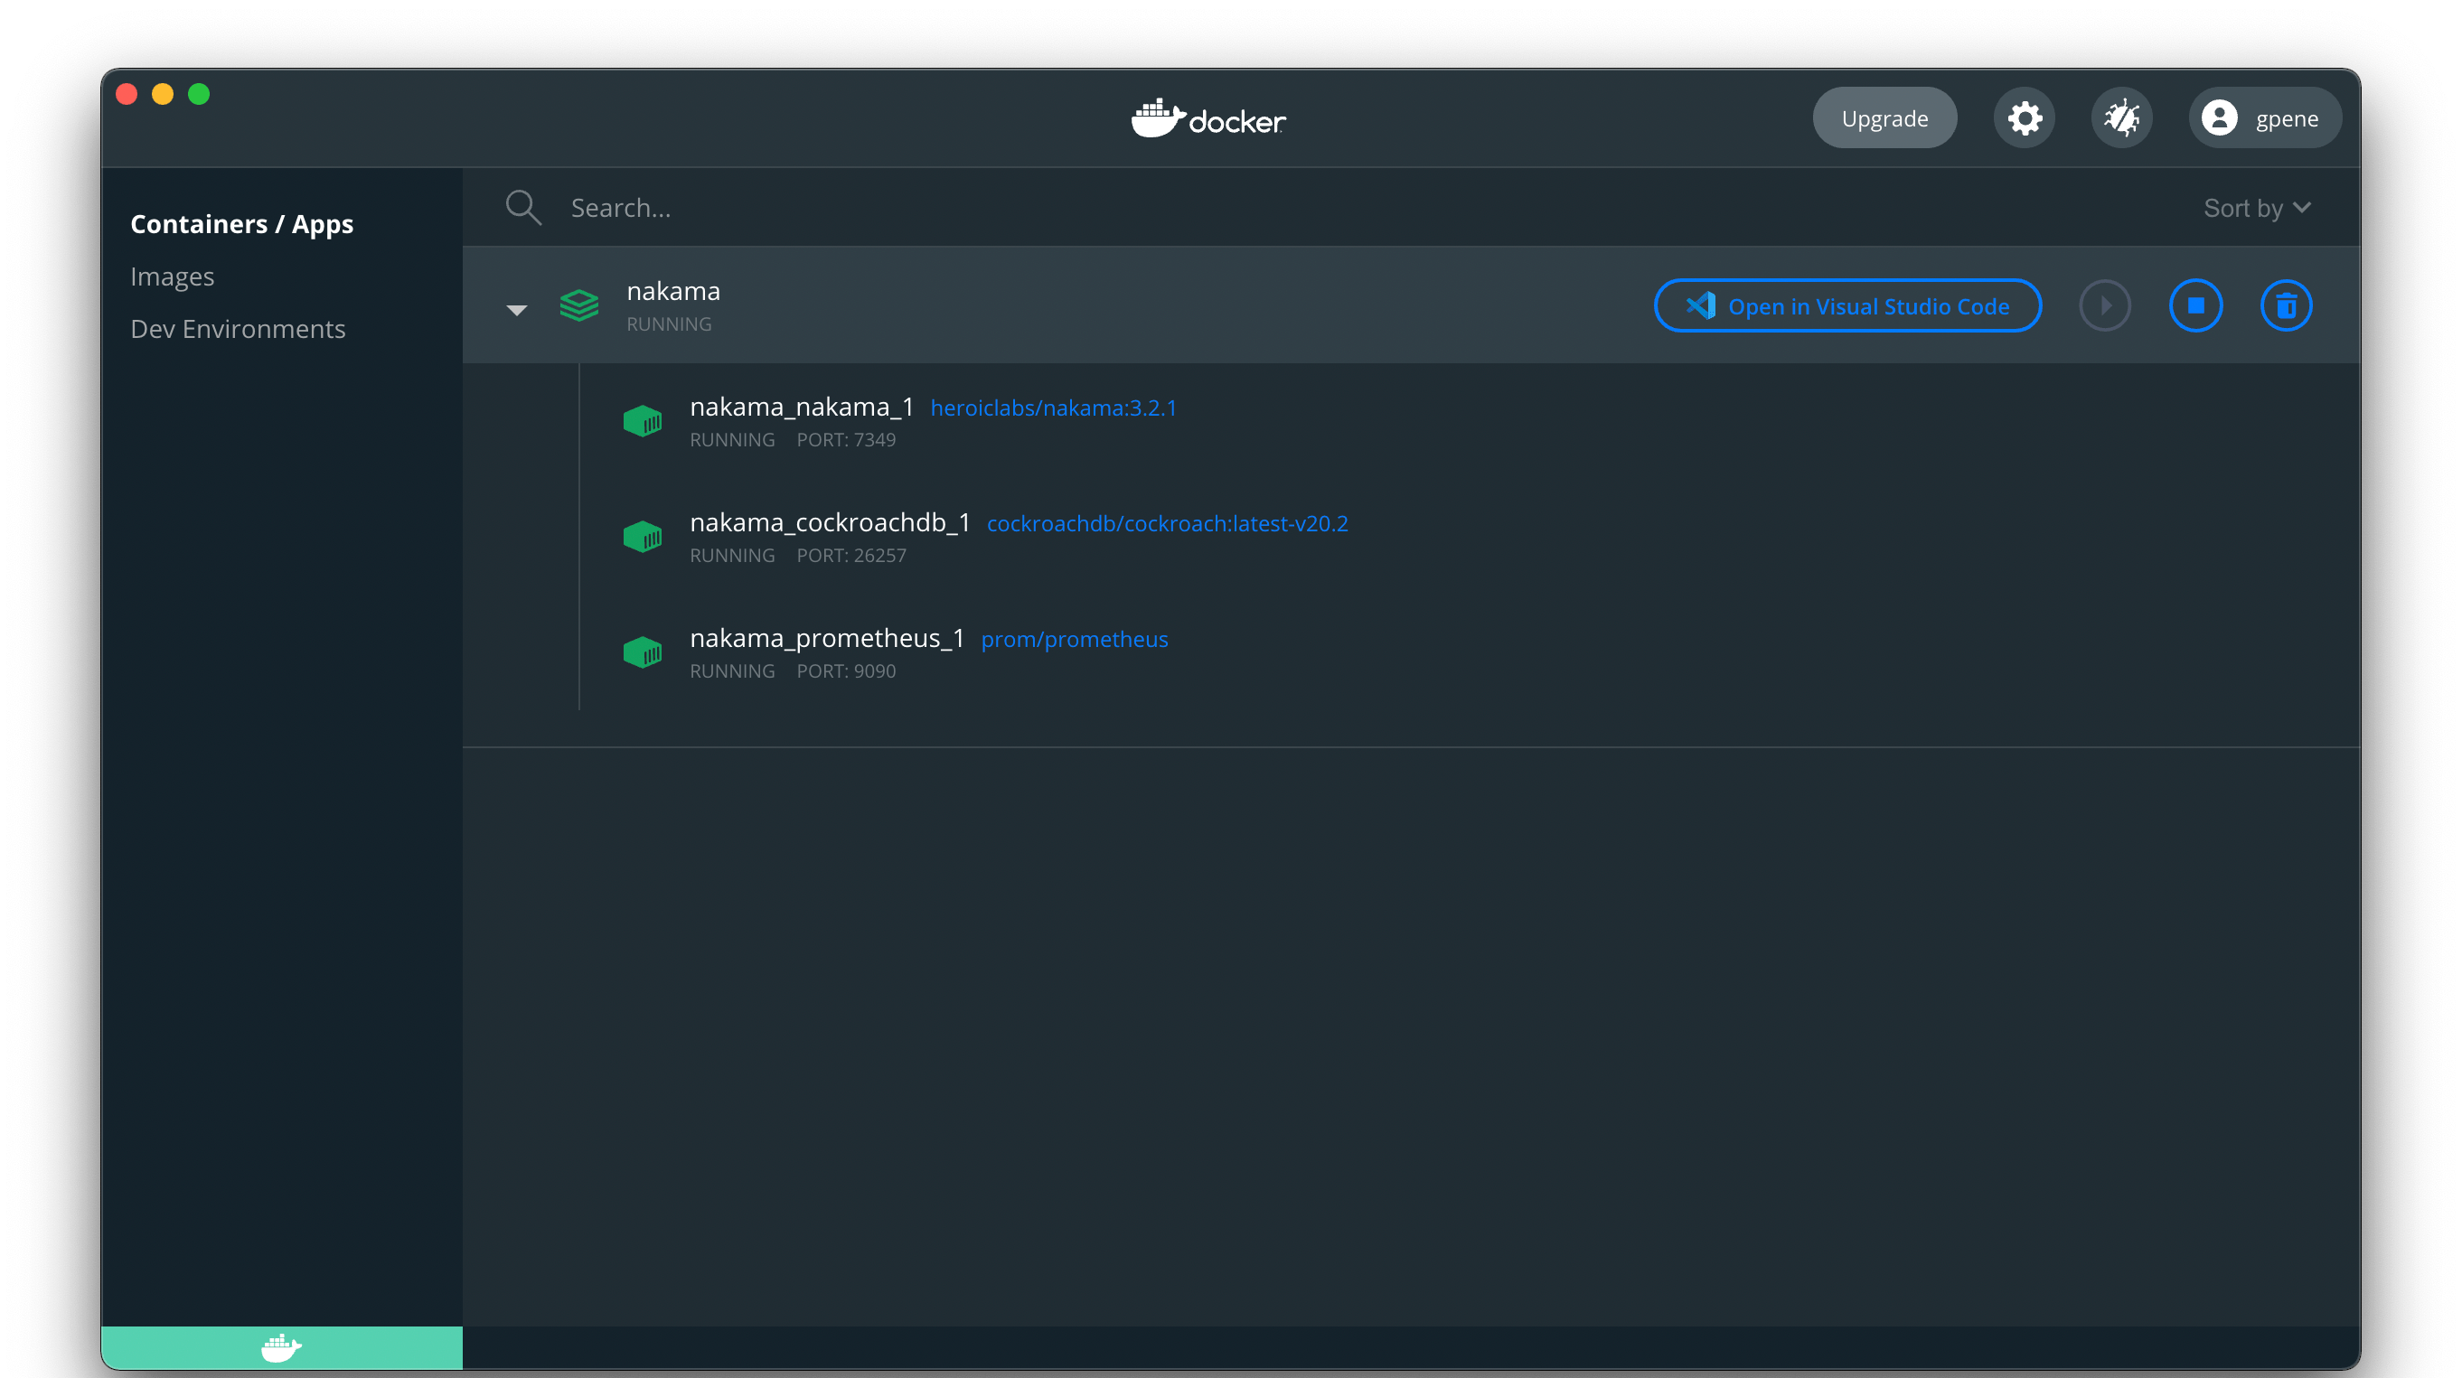Click nakama_cockroachdb_1 container icon
The width and height of the screenshot is (2462, 1378).
tap(643, 536)
